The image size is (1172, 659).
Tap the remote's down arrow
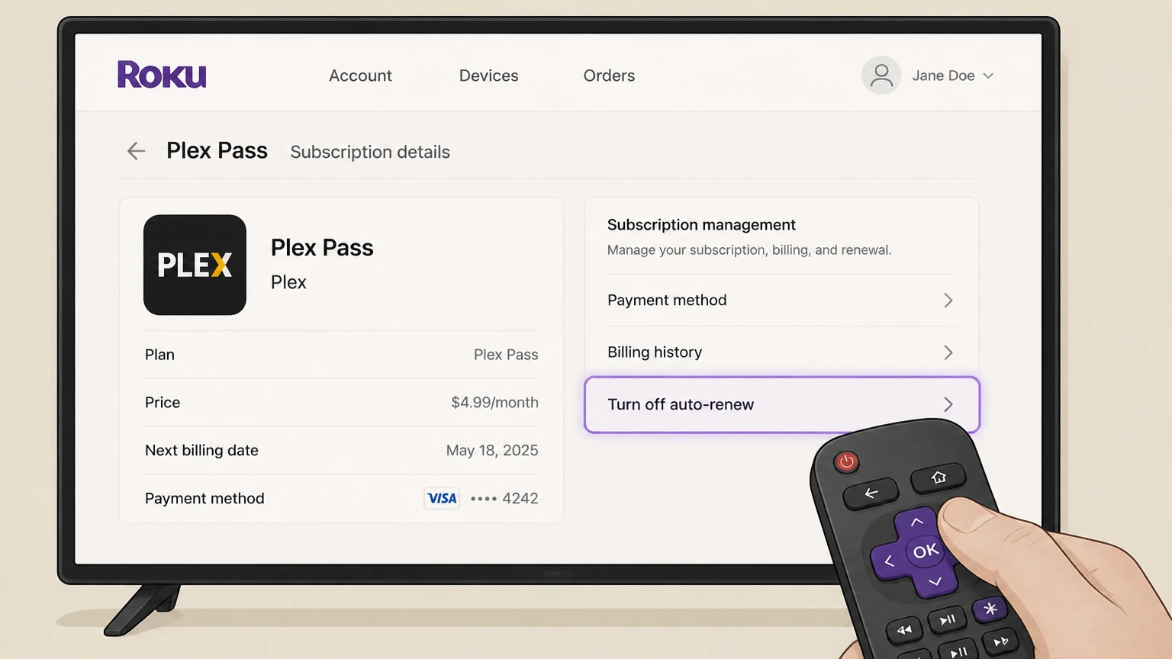pos(935,582)
